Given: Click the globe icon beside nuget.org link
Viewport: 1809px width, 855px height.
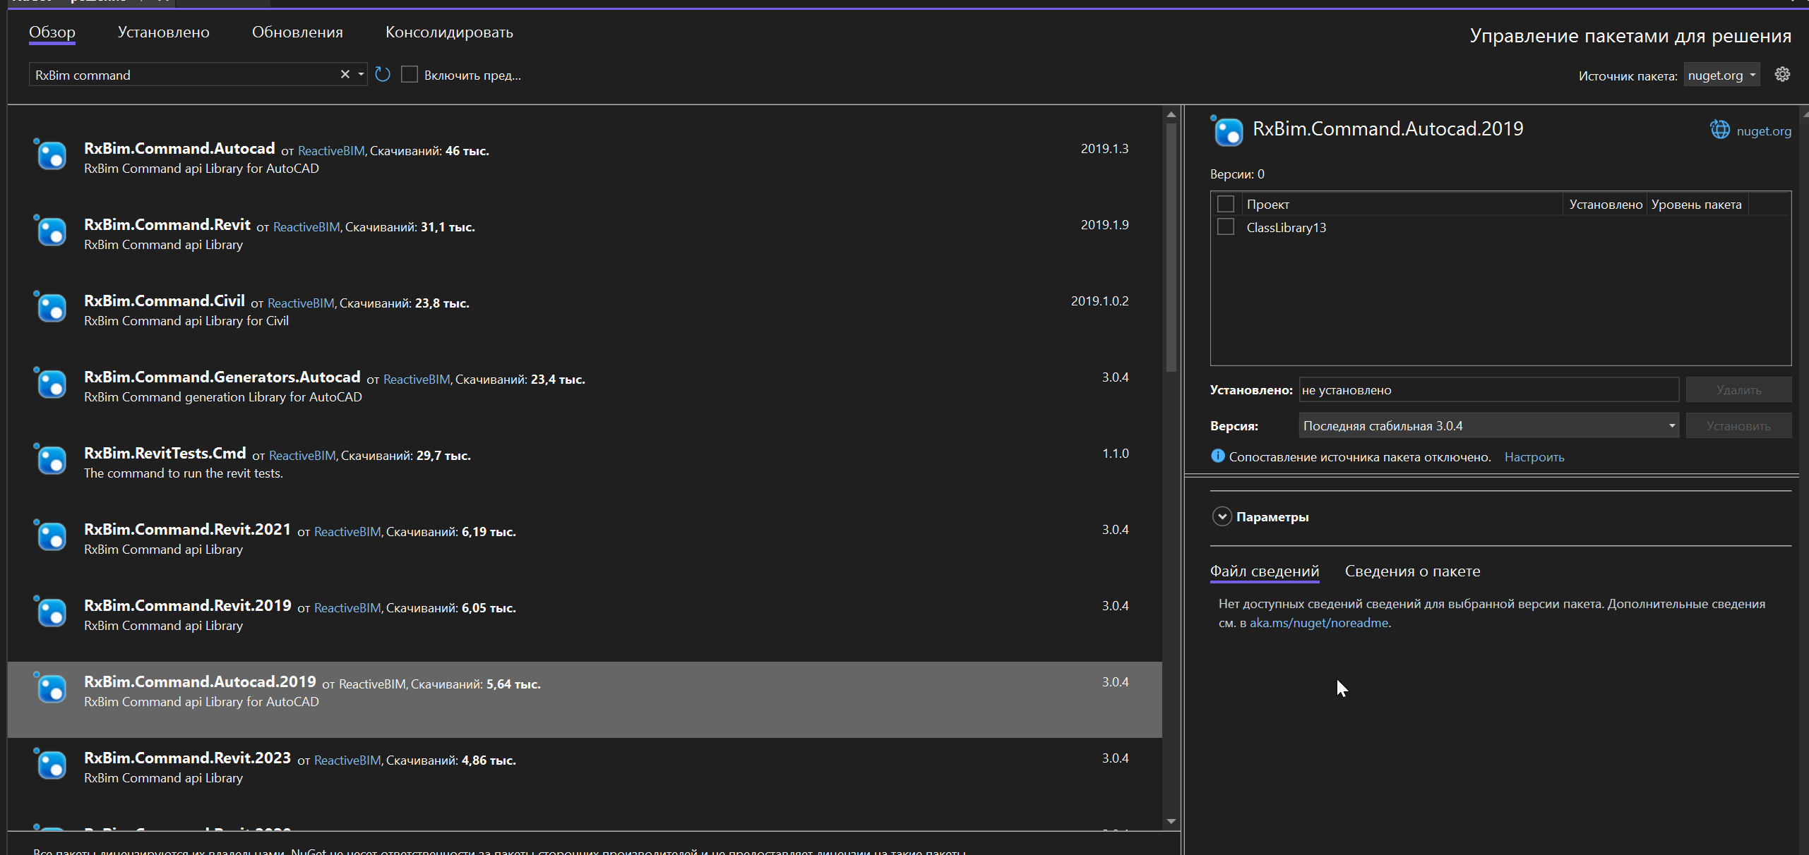Looking at the screenshot, I should (x=1719, y=131).
